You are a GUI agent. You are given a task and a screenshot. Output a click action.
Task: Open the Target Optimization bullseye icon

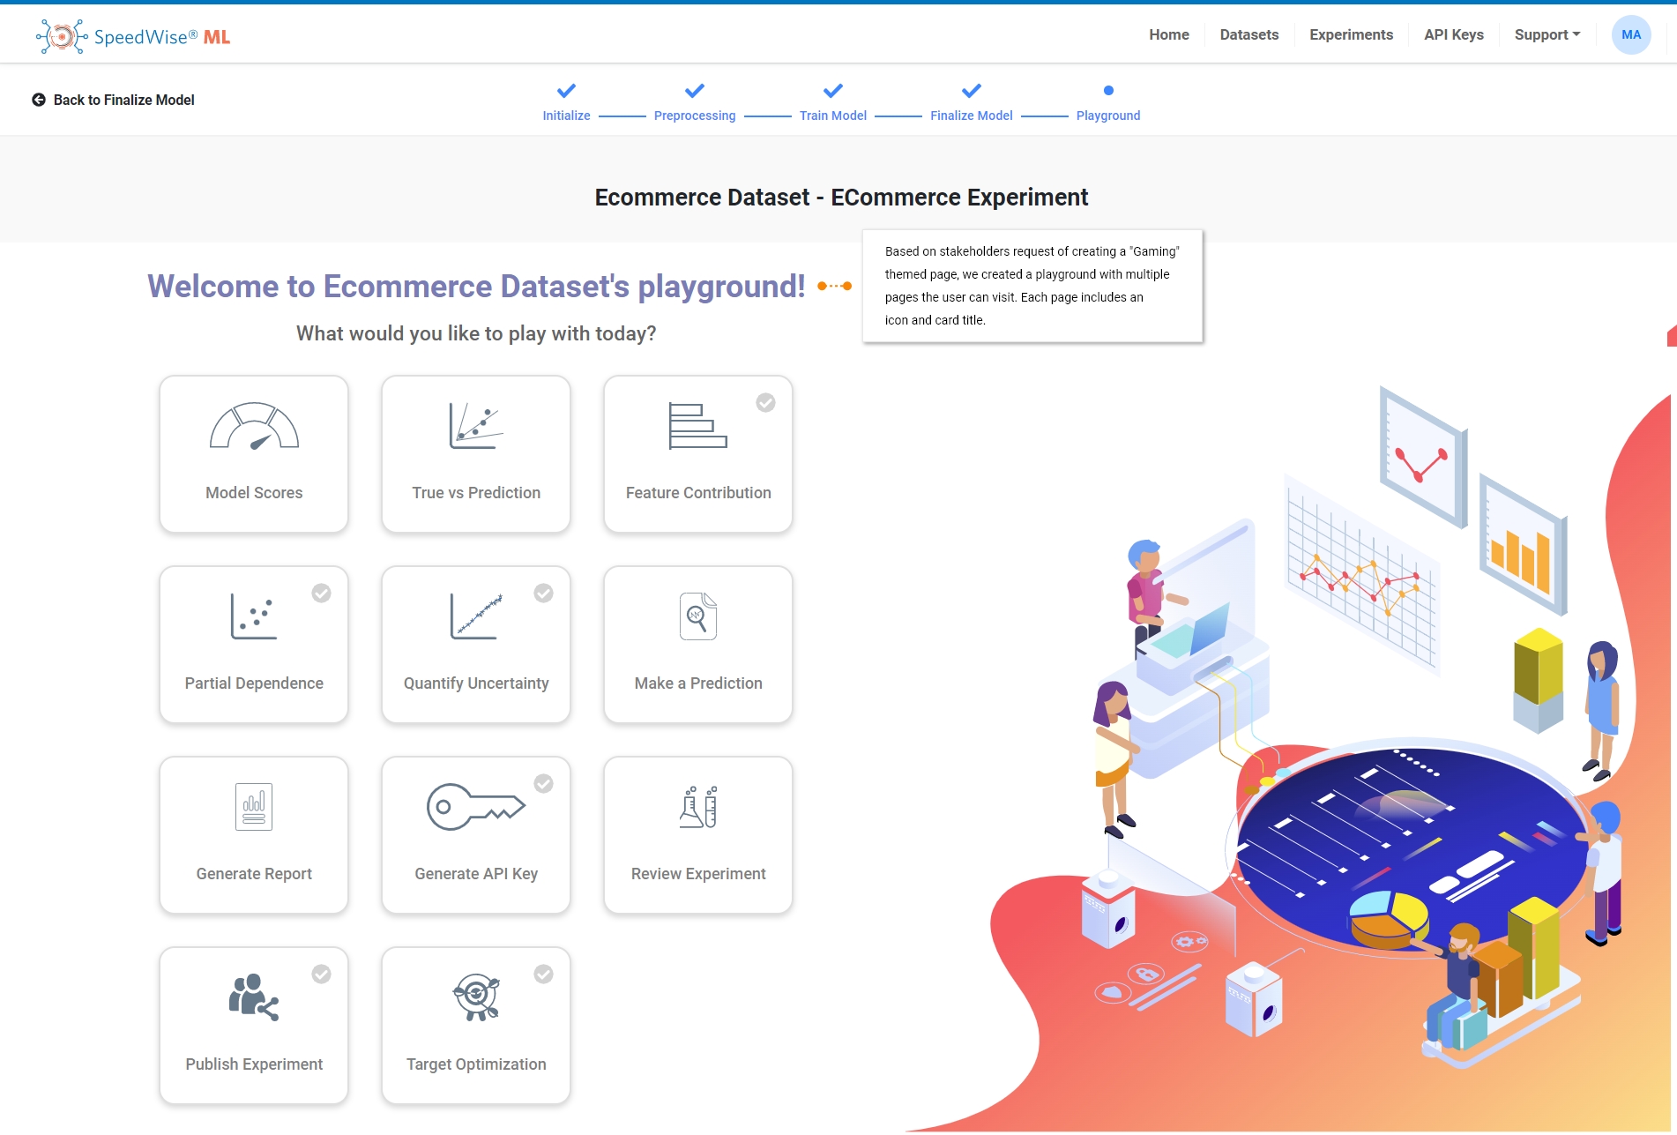pyautogui.click(x=476, y=997)
